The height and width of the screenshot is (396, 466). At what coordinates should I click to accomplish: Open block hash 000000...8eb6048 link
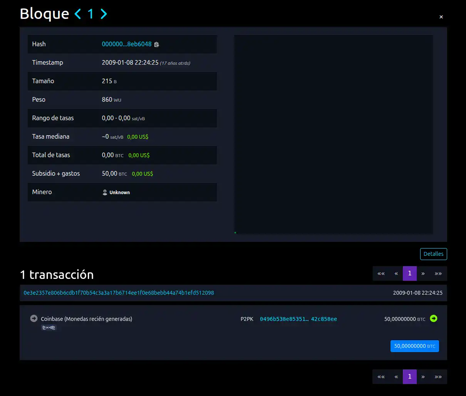tap(127, 44)
